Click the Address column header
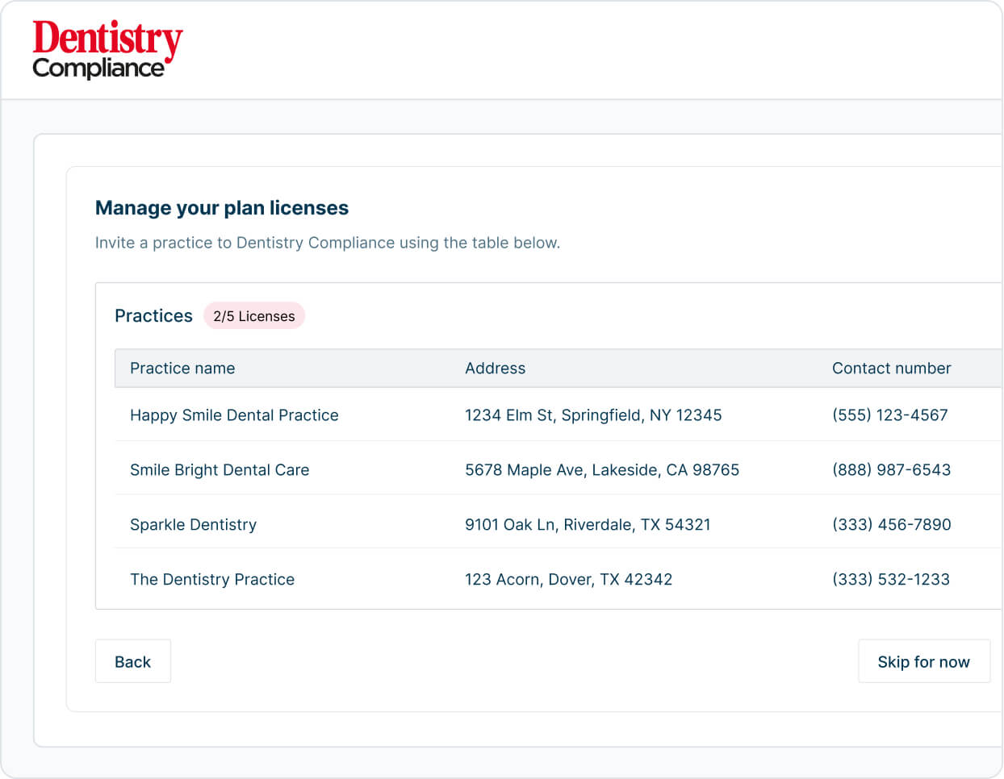The image size is (1004, 779). 495,369
